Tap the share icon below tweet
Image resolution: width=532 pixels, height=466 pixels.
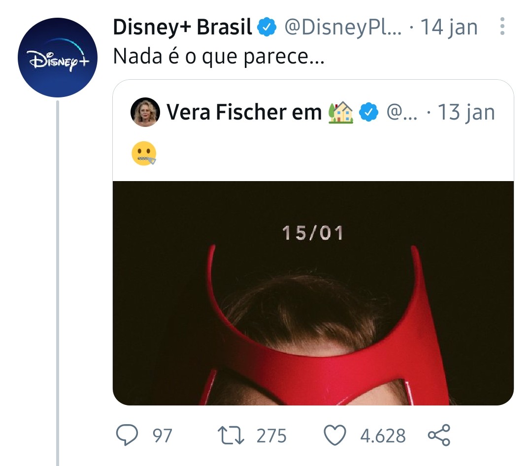(x=439, y=435)
